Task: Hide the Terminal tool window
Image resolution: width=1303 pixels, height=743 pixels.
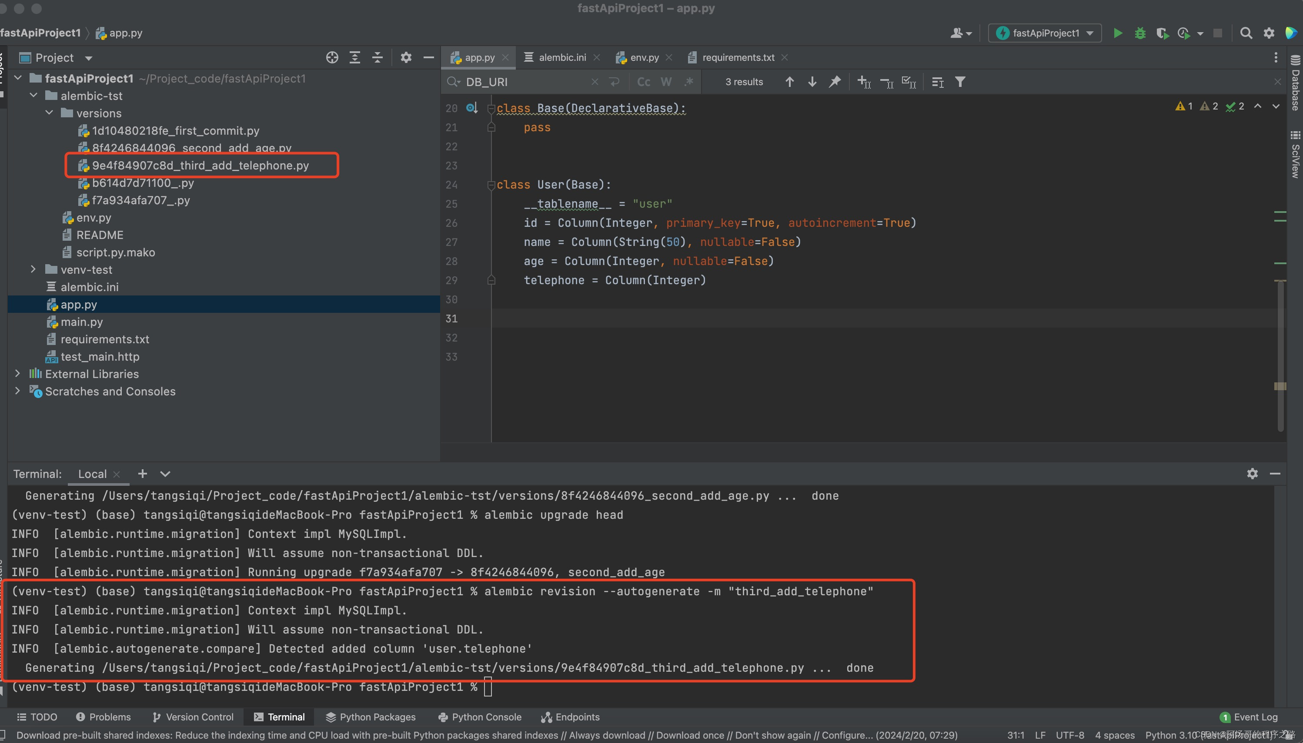Action: [x=1275, y=474]
